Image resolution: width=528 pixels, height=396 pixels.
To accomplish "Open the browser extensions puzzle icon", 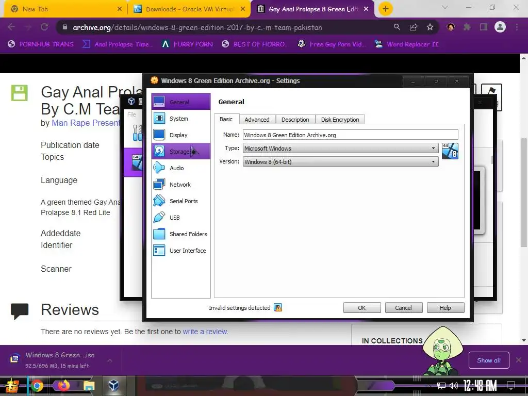I will point(467,27).
